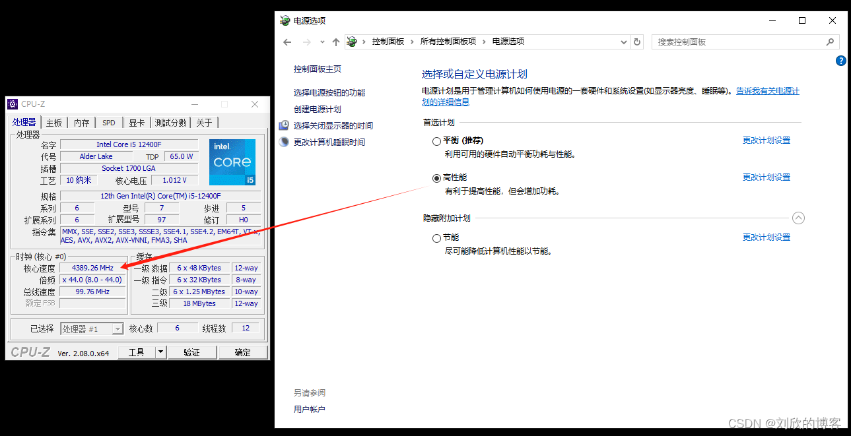The image size is (851, 436).
Task: Switch to 主板 tab in CPU-Z
Action: click(x=54, y=123)
